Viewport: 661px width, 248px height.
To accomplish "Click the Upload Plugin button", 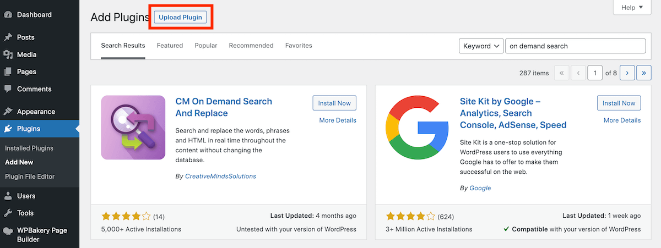I will point(181,18).
